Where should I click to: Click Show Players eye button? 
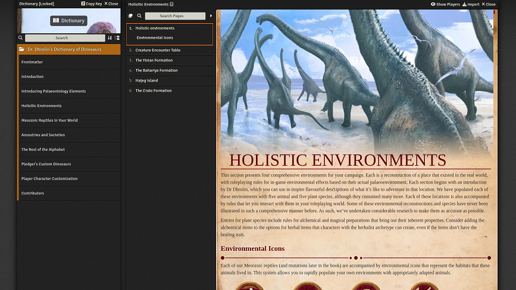point(445,4)
